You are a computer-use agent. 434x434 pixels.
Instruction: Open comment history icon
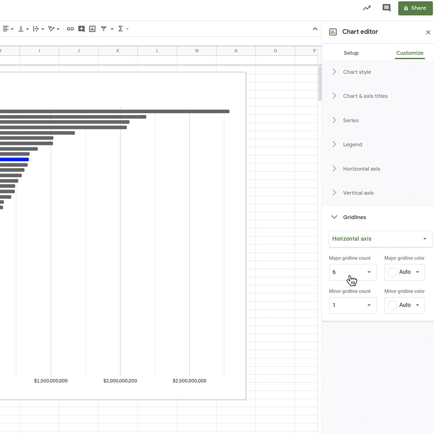387,8
